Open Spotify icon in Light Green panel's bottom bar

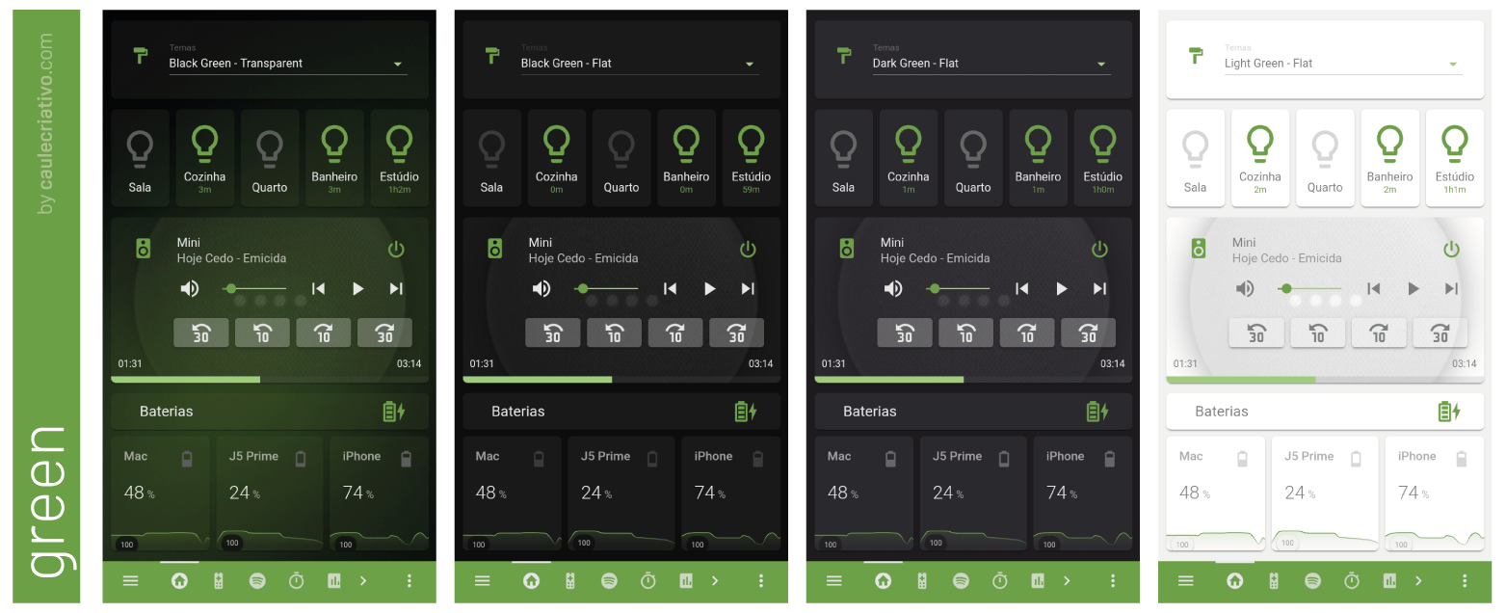[1312, 581]
